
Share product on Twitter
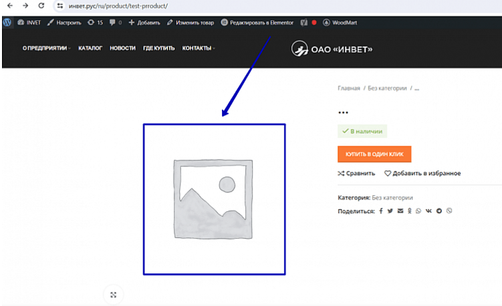(390, 211)
